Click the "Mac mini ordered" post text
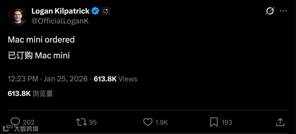 (x=41, y=40)
